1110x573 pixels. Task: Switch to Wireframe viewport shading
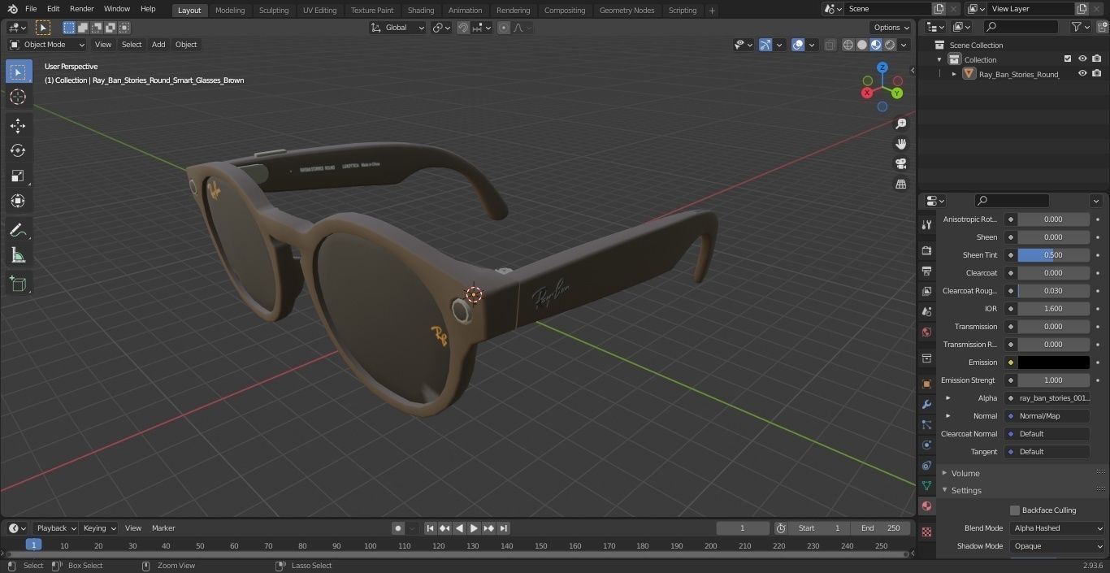coord(848,45)
